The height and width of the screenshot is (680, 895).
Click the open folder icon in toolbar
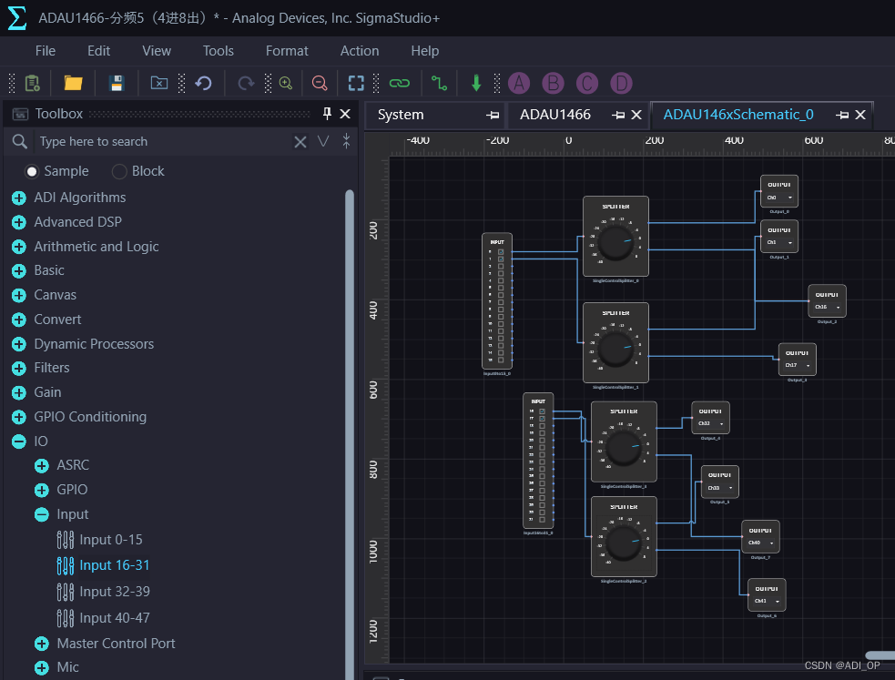[73, 83]
